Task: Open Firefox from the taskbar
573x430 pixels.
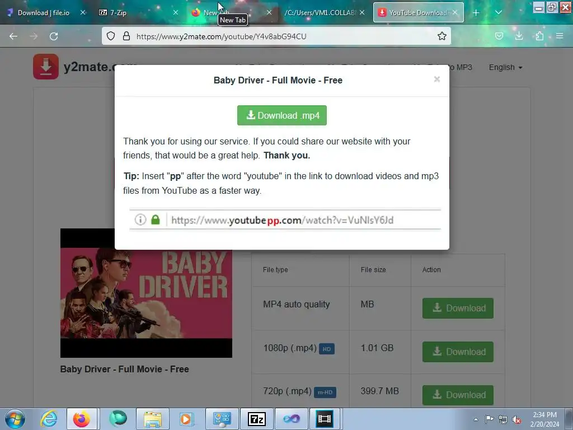Action: [x=82, y=419]
